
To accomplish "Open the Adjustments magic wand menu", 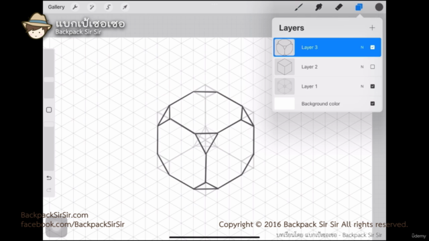I will point(92,7).
